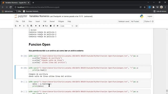Run the selected cell
Image resolution: width=168 pixels, height=94 pixels.
[45, 26]
